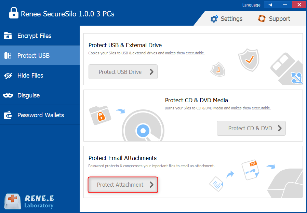Open Password Wallets from the sidebar
This screenshot has width=307, height=213.
(x=40, y=115)
